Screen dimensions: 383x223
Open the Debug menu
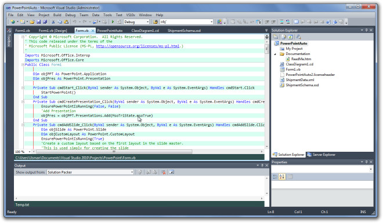70,15
